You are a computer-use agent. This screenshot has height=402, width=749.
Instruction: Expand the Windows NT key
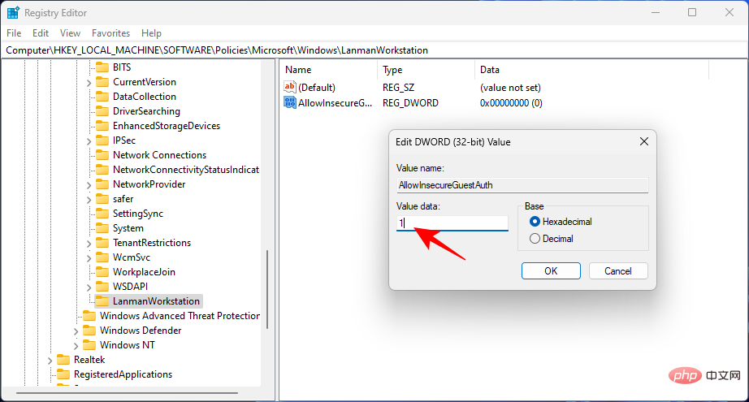(76, 346)
